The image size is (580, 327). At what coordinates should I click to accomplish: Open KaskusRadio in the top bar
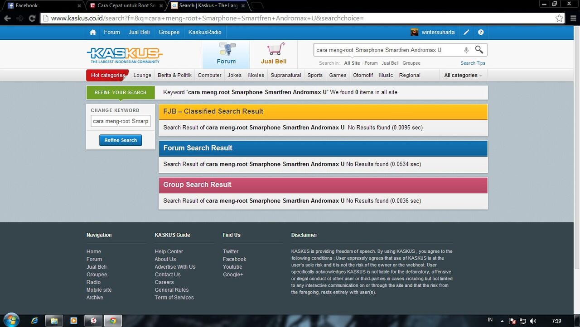click(x=205, y=32)
